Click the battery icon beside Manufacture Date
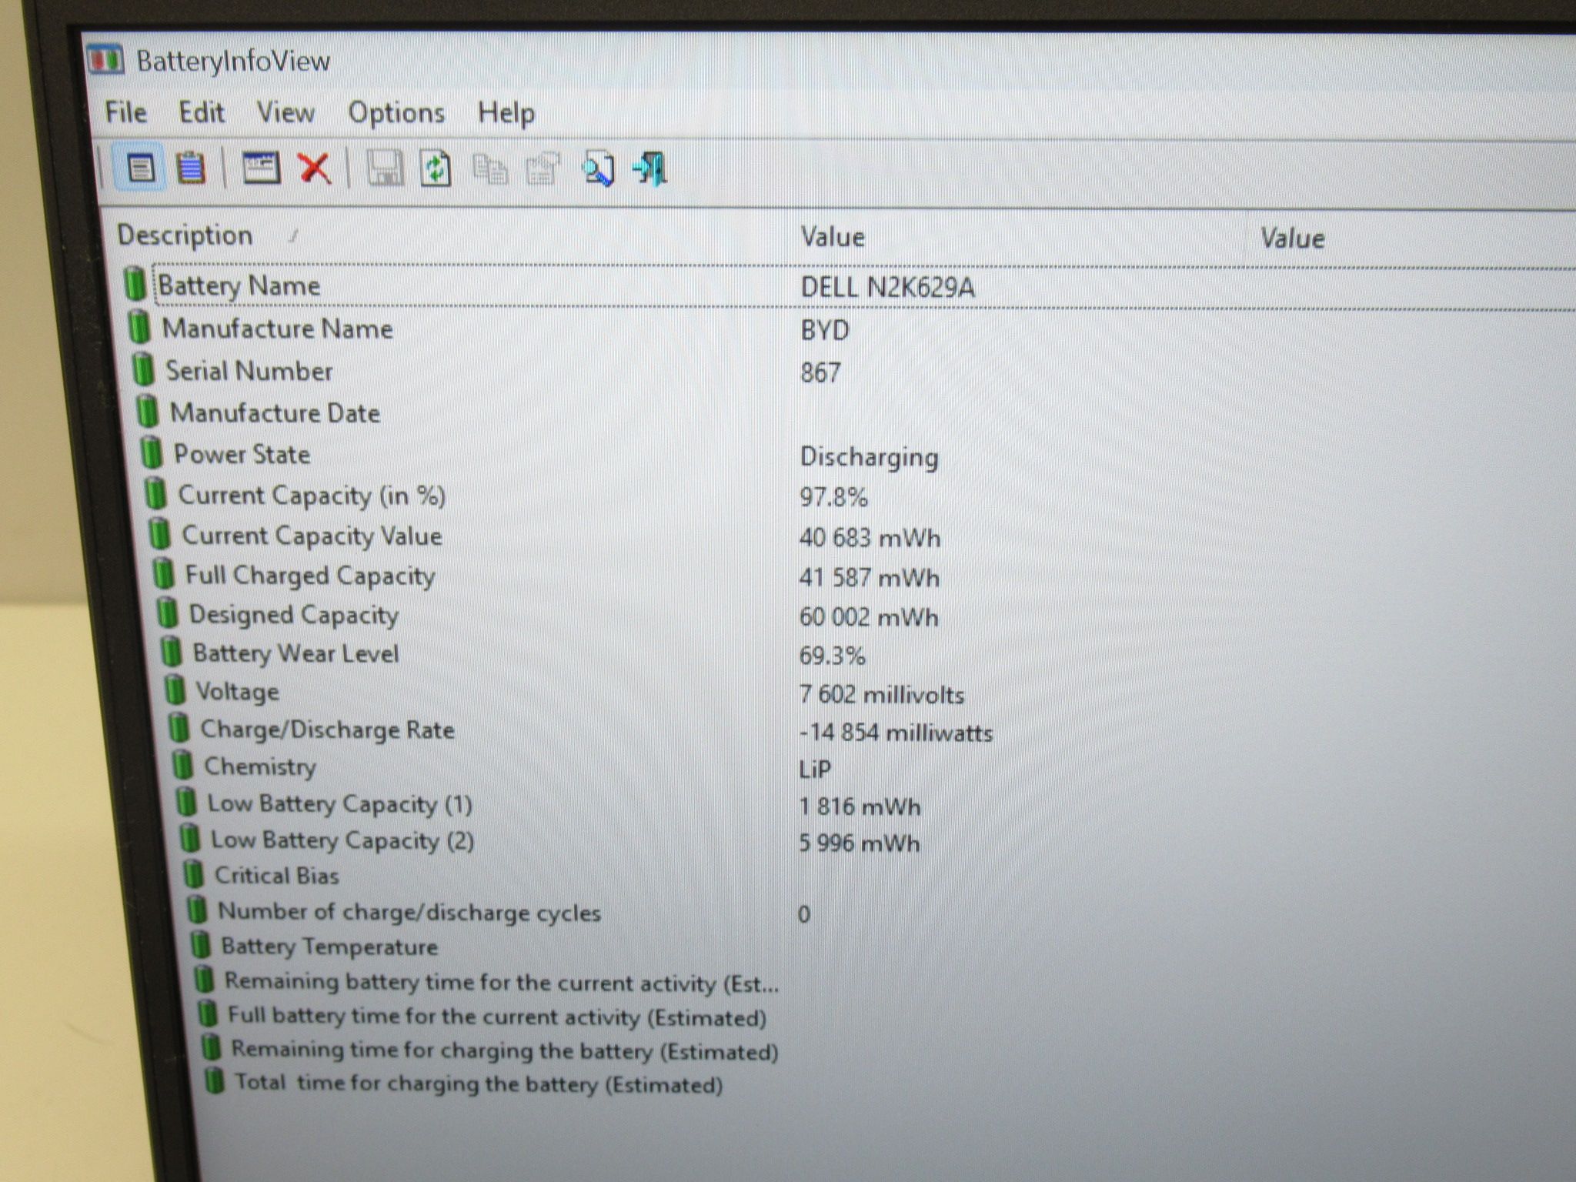This screenshot has width=1576, height=1182. [x=147, y=411]
